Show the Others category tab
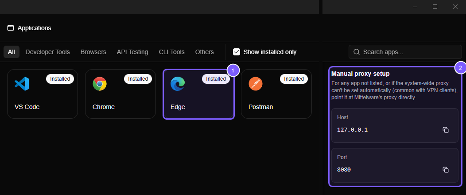Image resolution: width=466 pixels, height=195 pixels. coord(205,52)
